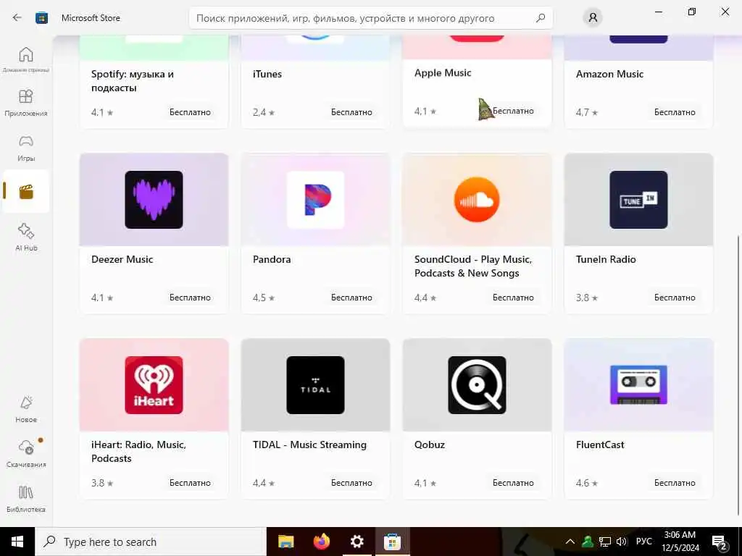Image resolution: width=742 pixels, height=556 pixels.
Task: Open the Home page in the sidebar
Action: click(x=26, y=59)
